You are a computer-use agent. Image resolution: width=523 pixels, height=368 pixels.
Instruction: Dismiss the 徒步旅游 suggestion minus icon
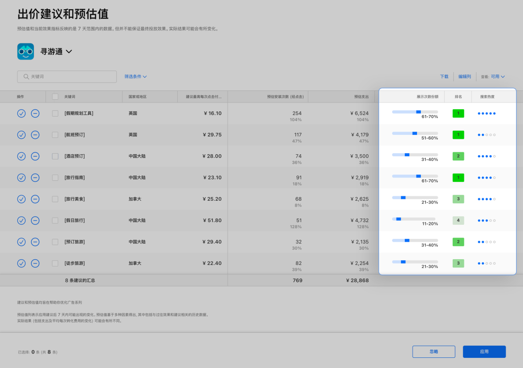(35, 264)
